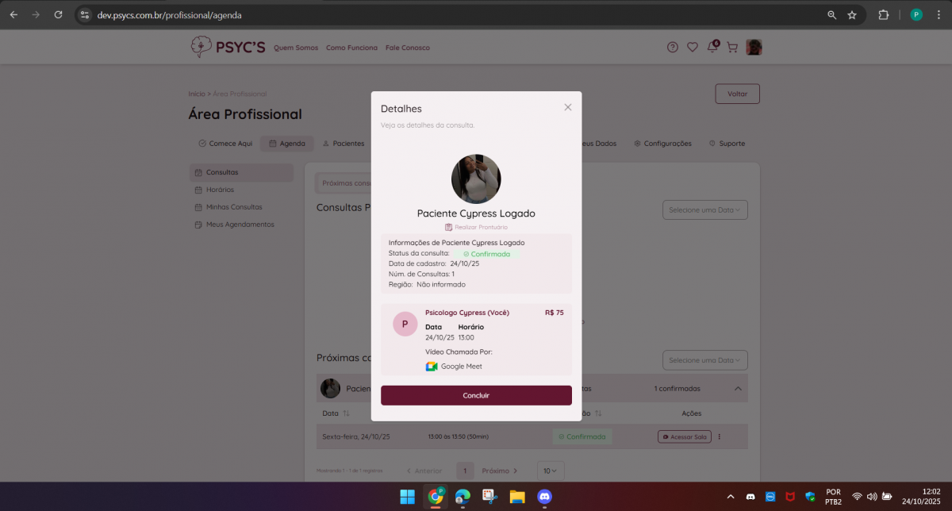This screenshot has height=511, width=952.
Task: Click the patient profile photo
Action: coord(476,179)
